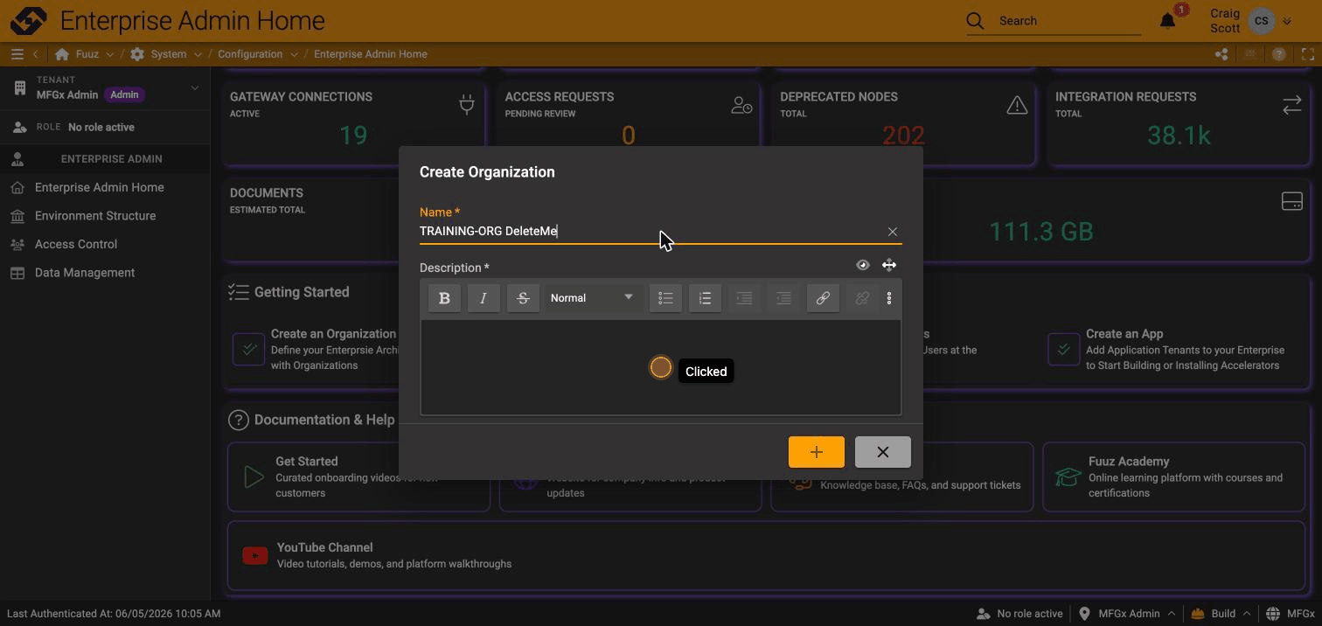
Task: Toggle fullscreen mode icon in breadcrumb bar
Action: click(x=1308, y=54)
